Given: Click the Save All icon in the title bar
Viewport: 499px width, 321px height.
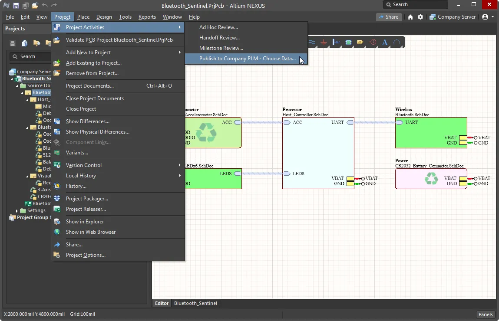Looking at the screenshot, I should pos(26,5).
